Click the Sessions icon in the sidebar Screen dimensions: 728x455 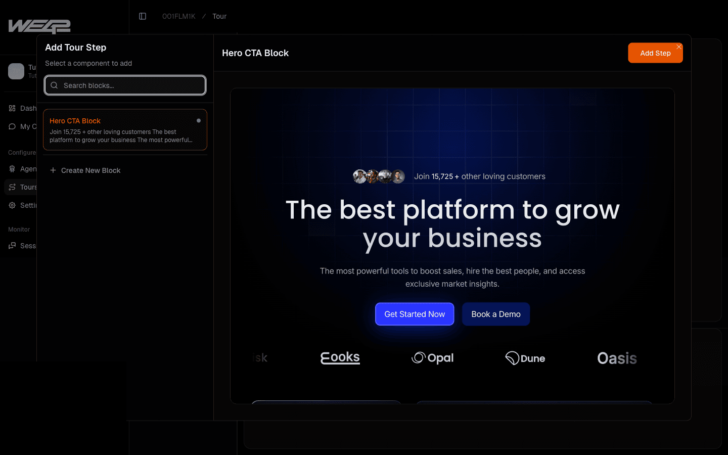point(12,246)
